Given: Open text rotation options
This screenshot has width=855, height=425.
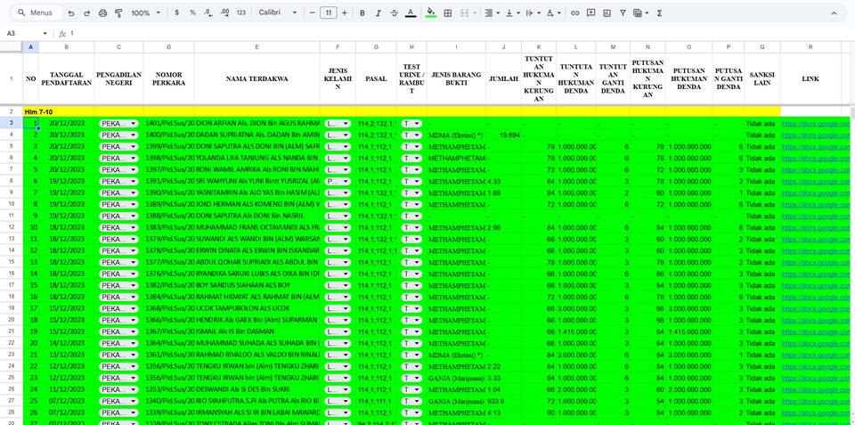Looking at the screenshot, I should coord(553,12).
